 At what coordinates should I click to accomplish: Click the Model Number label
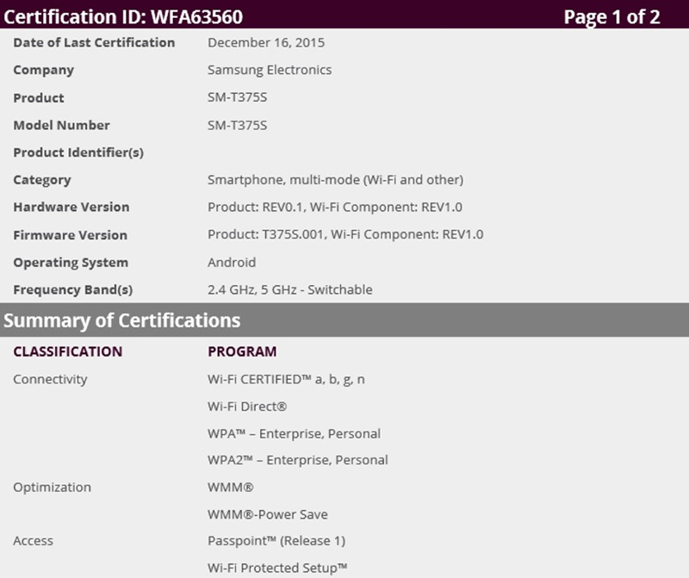61,125
